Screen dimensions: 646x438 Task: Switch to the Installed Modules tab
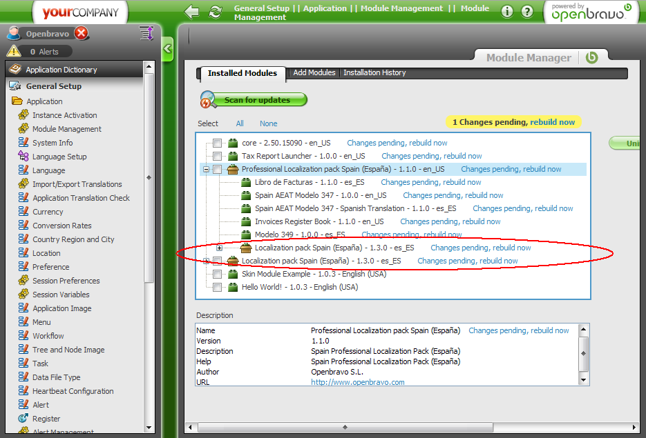click(x=243, y=73)
